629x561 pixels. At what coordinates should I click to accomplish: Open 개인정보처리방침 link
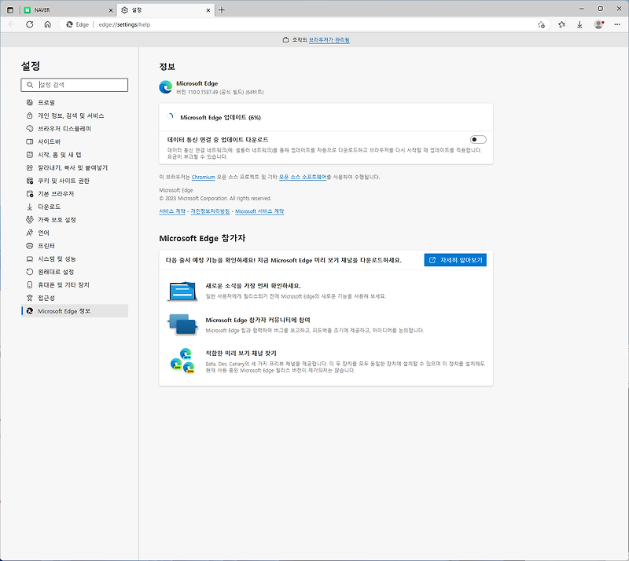(210, 211)
